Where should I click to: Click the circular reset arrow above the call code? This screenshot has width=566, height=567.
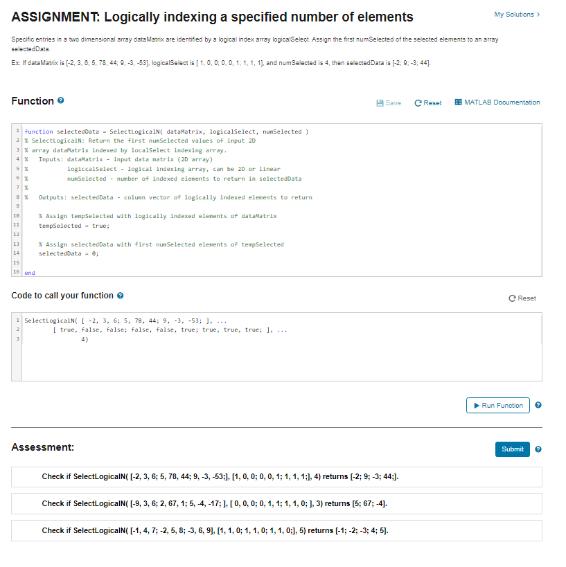513,298
